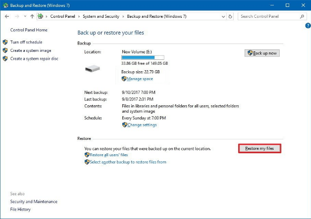Image resolution: width=311 pixels, height=219 pixels.
Task: Expand the chevron after System and Security
Action: 123,16
